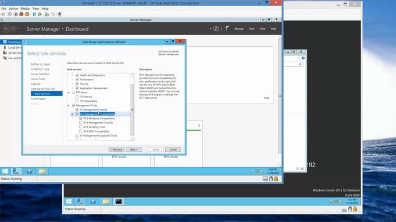Open the Server Manager View menu
The width and height of the screenshot is (396, 222).
(x=262, y=29)
